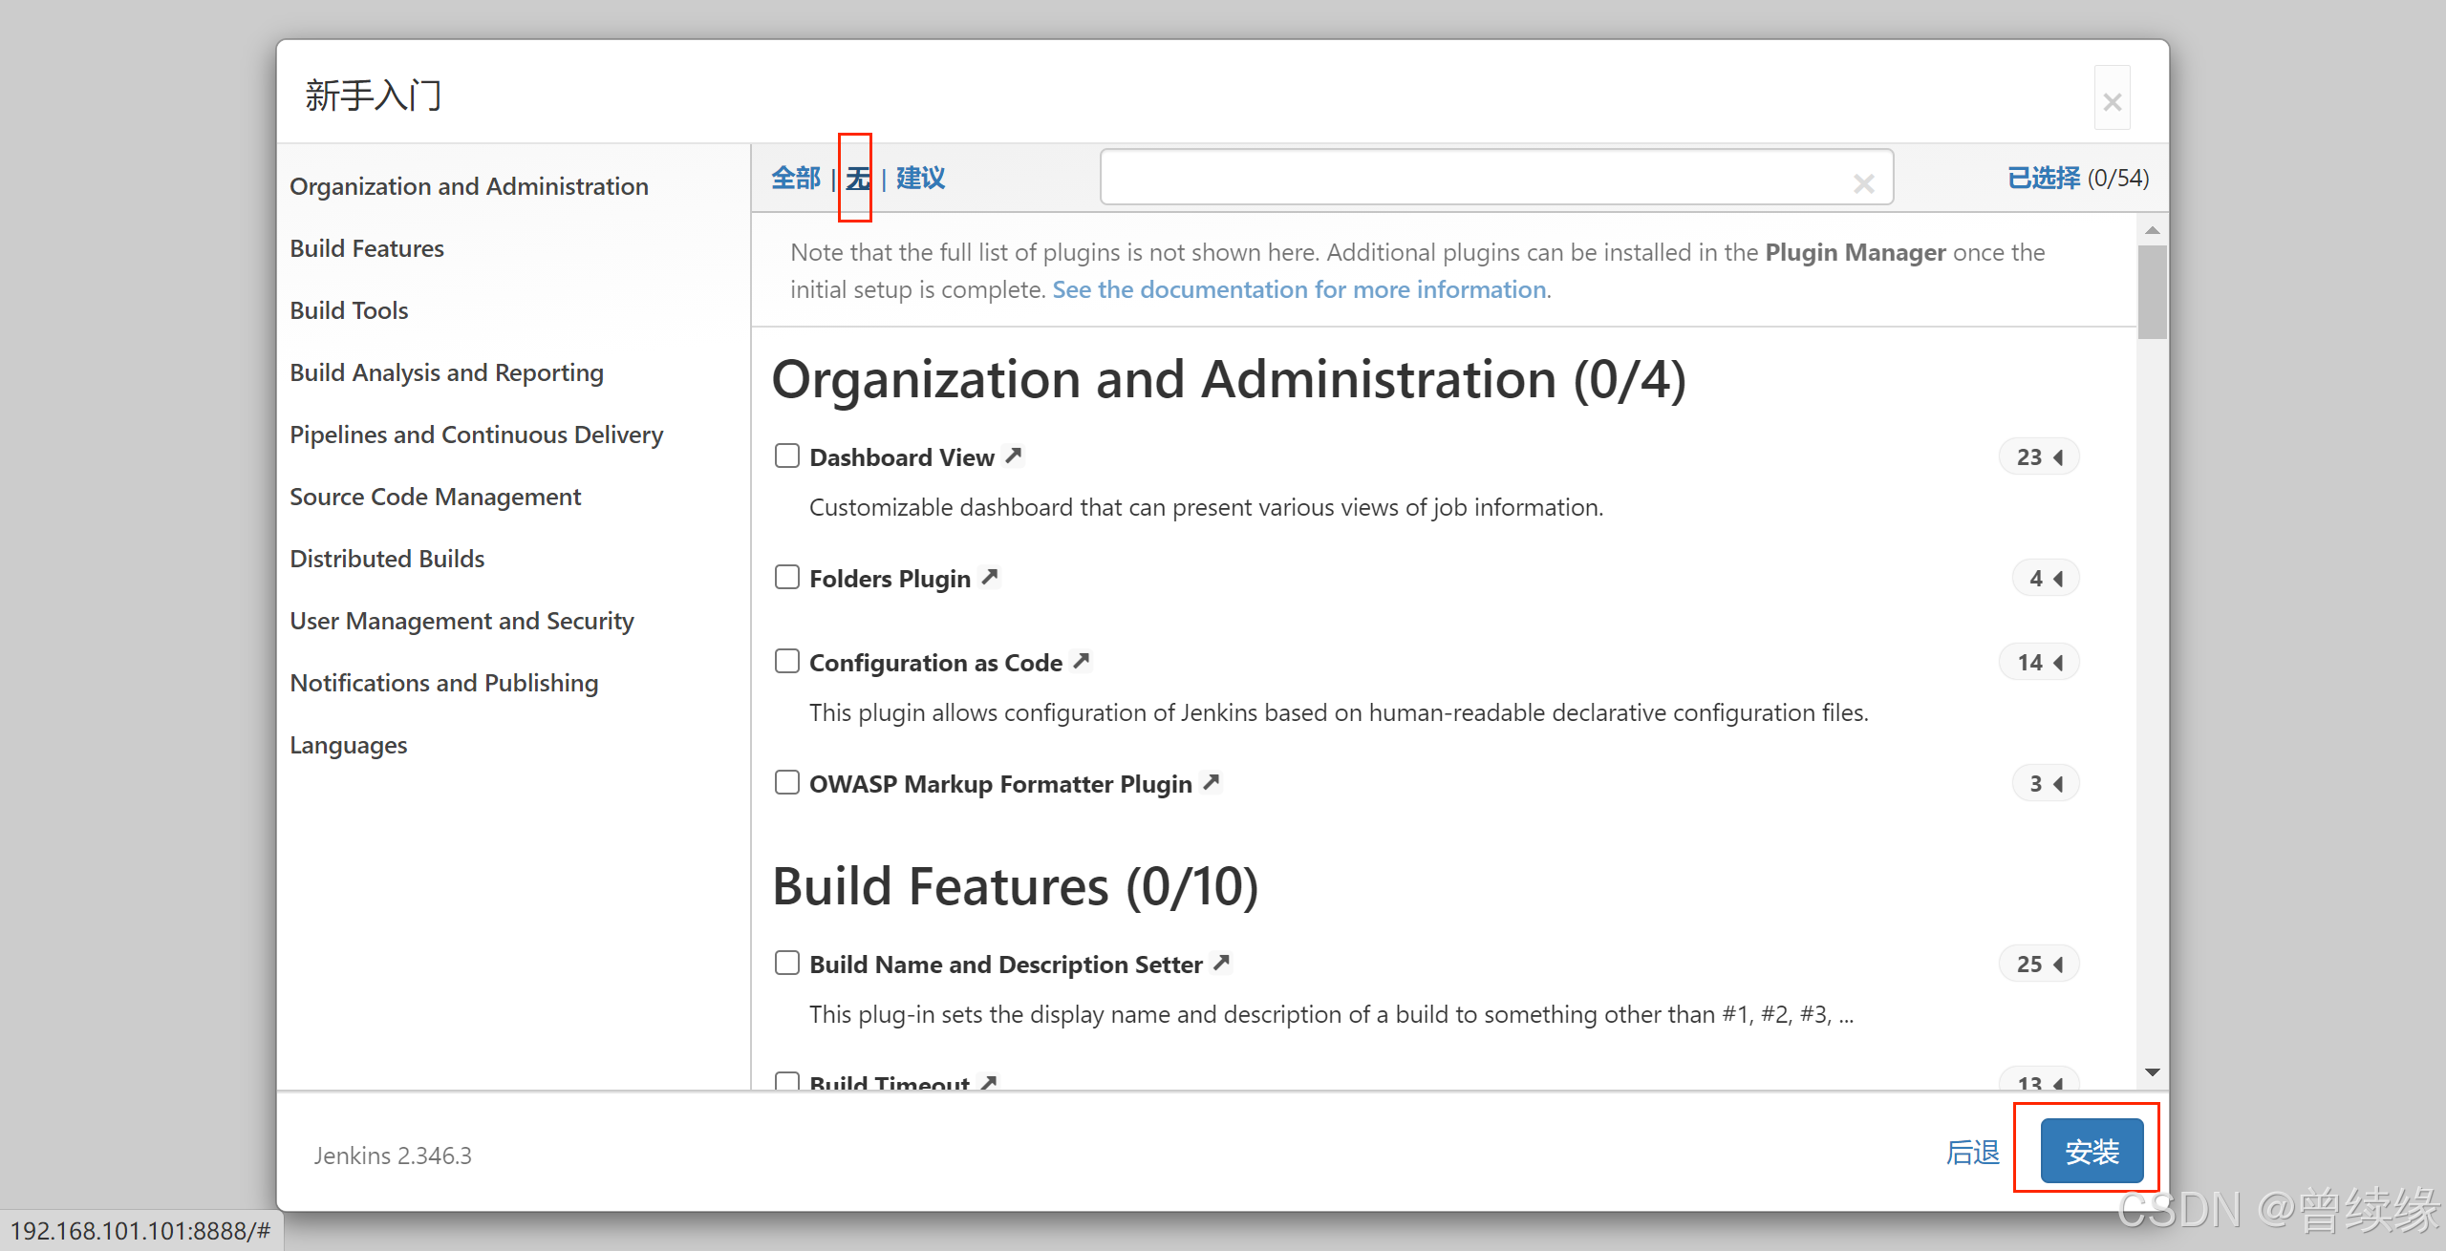This screenshot has height=1251, width=2446.
Task: Click the 后退 back link
Action: (1973, 1153)
